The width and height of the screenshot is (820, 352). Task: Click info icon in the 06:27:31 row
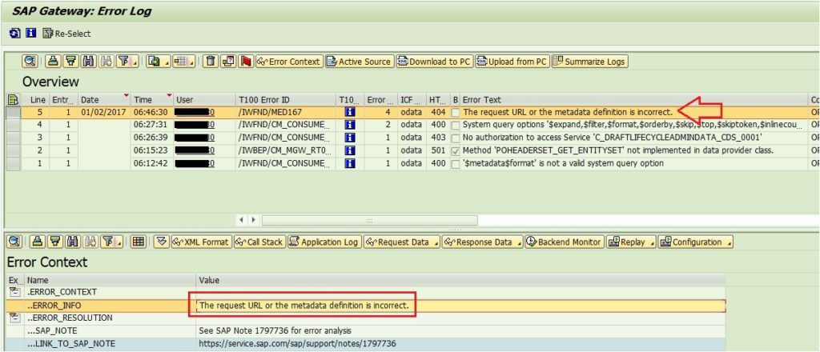350,125
